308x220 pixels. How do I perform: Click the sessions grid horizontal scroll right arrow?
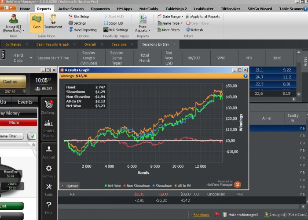(x=294, y=99)
